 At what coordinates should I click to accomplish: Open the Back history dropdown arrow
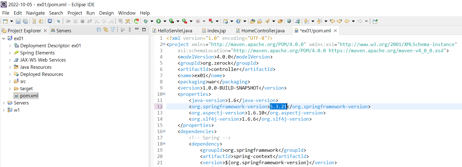coord(353,21)
